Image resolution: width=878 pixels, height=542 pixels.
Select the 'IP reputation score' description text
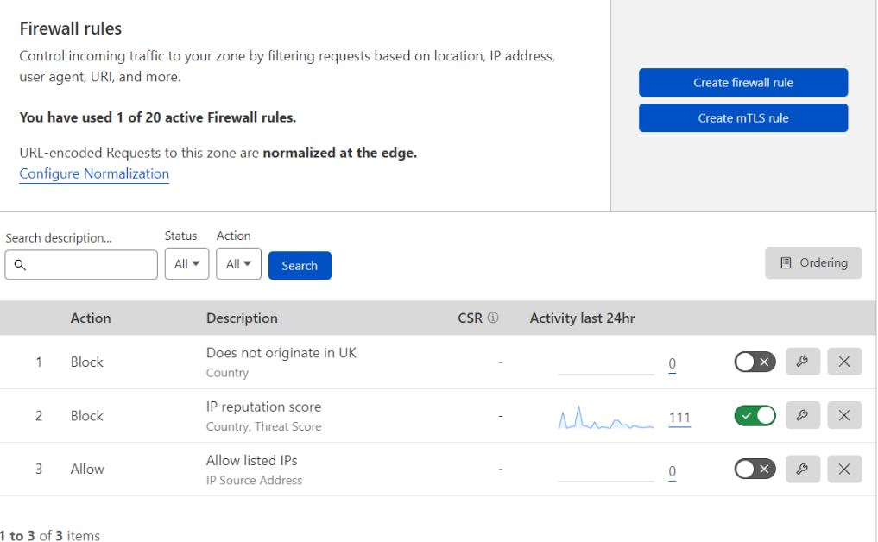click(x=263, y=406)
